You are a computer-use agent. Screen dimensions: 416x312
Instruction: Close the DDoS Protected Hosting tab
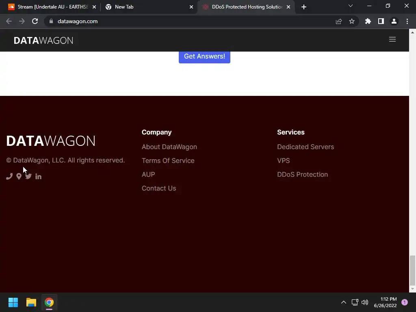288,7
